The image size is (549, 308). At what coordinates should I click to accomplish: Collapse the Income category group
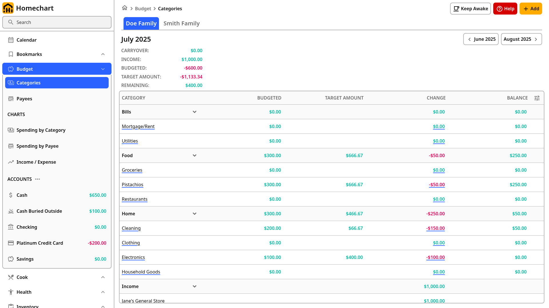[x=194, y=286]
